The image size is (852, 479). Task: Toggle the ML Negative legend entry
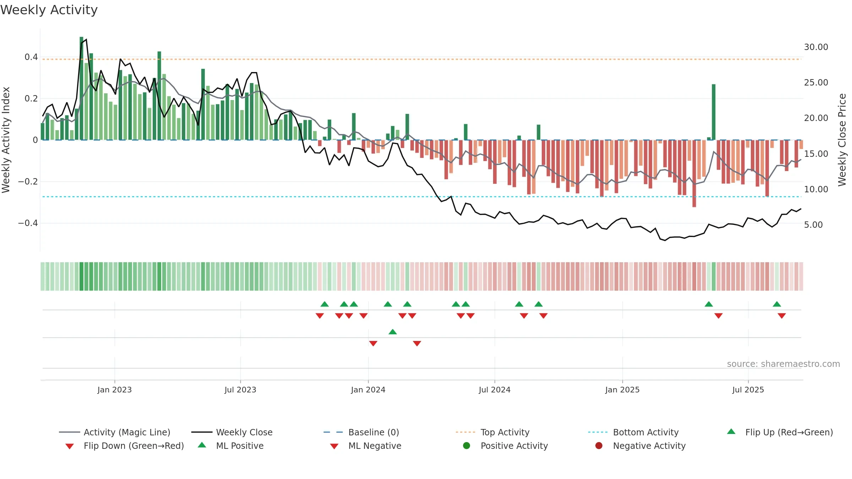(366, 446)
